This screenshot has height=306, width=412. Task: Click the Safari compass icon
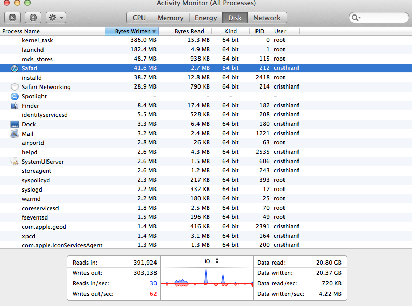click(x=15, y=68)
